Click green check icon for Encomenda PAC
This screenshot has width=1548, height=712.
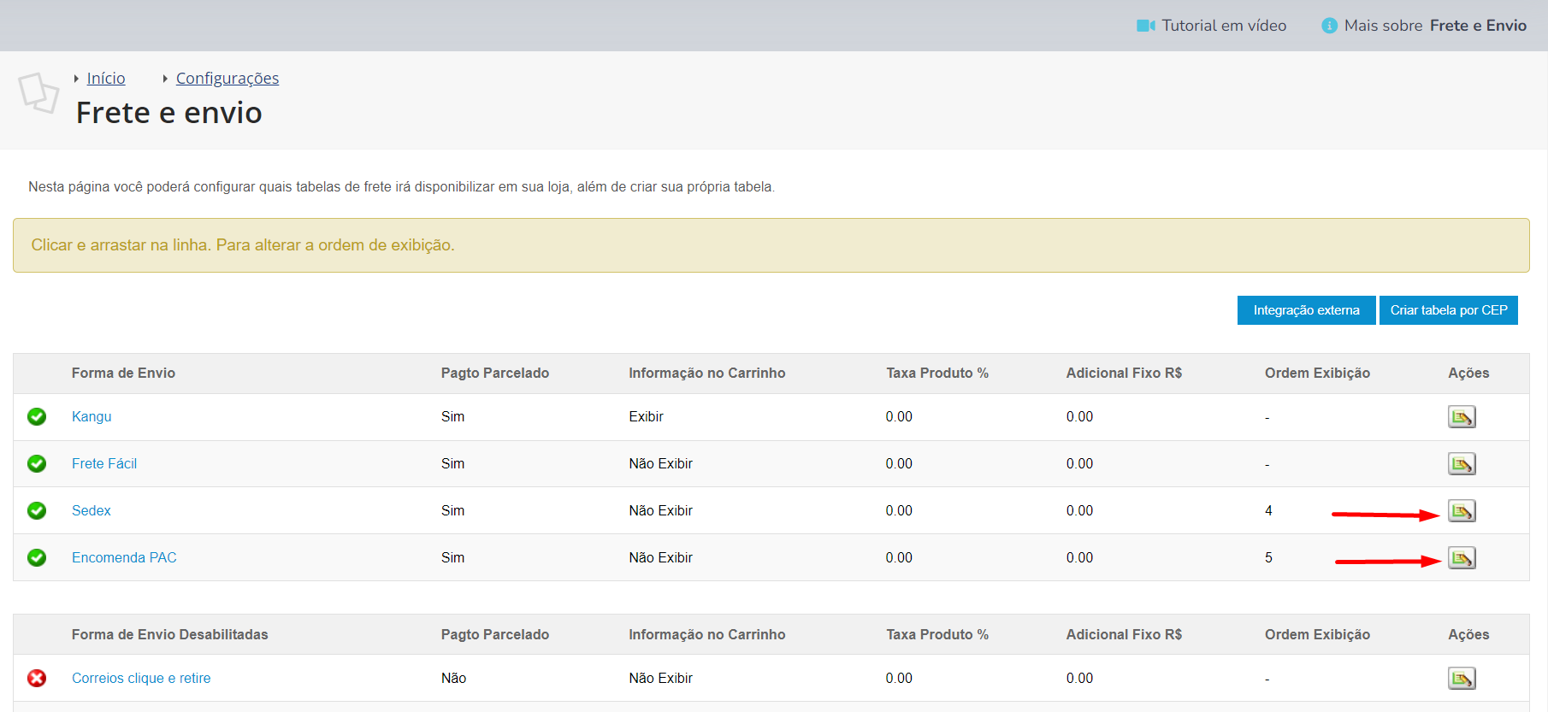click(37, 557)
